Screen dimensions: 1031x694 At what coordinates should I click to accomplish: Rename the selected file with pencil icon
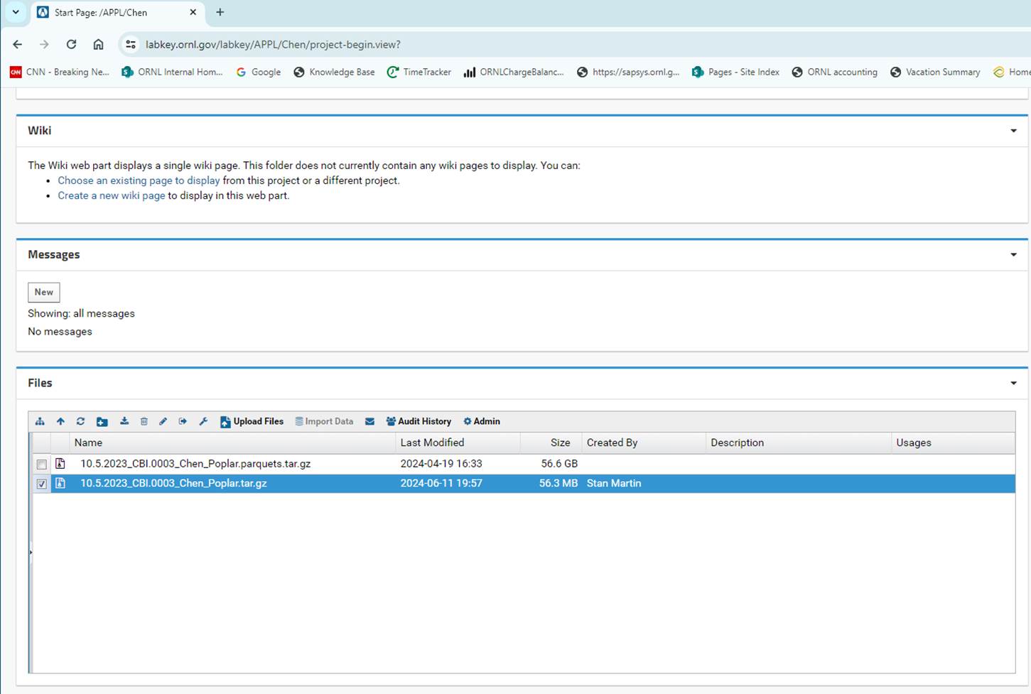163,421
